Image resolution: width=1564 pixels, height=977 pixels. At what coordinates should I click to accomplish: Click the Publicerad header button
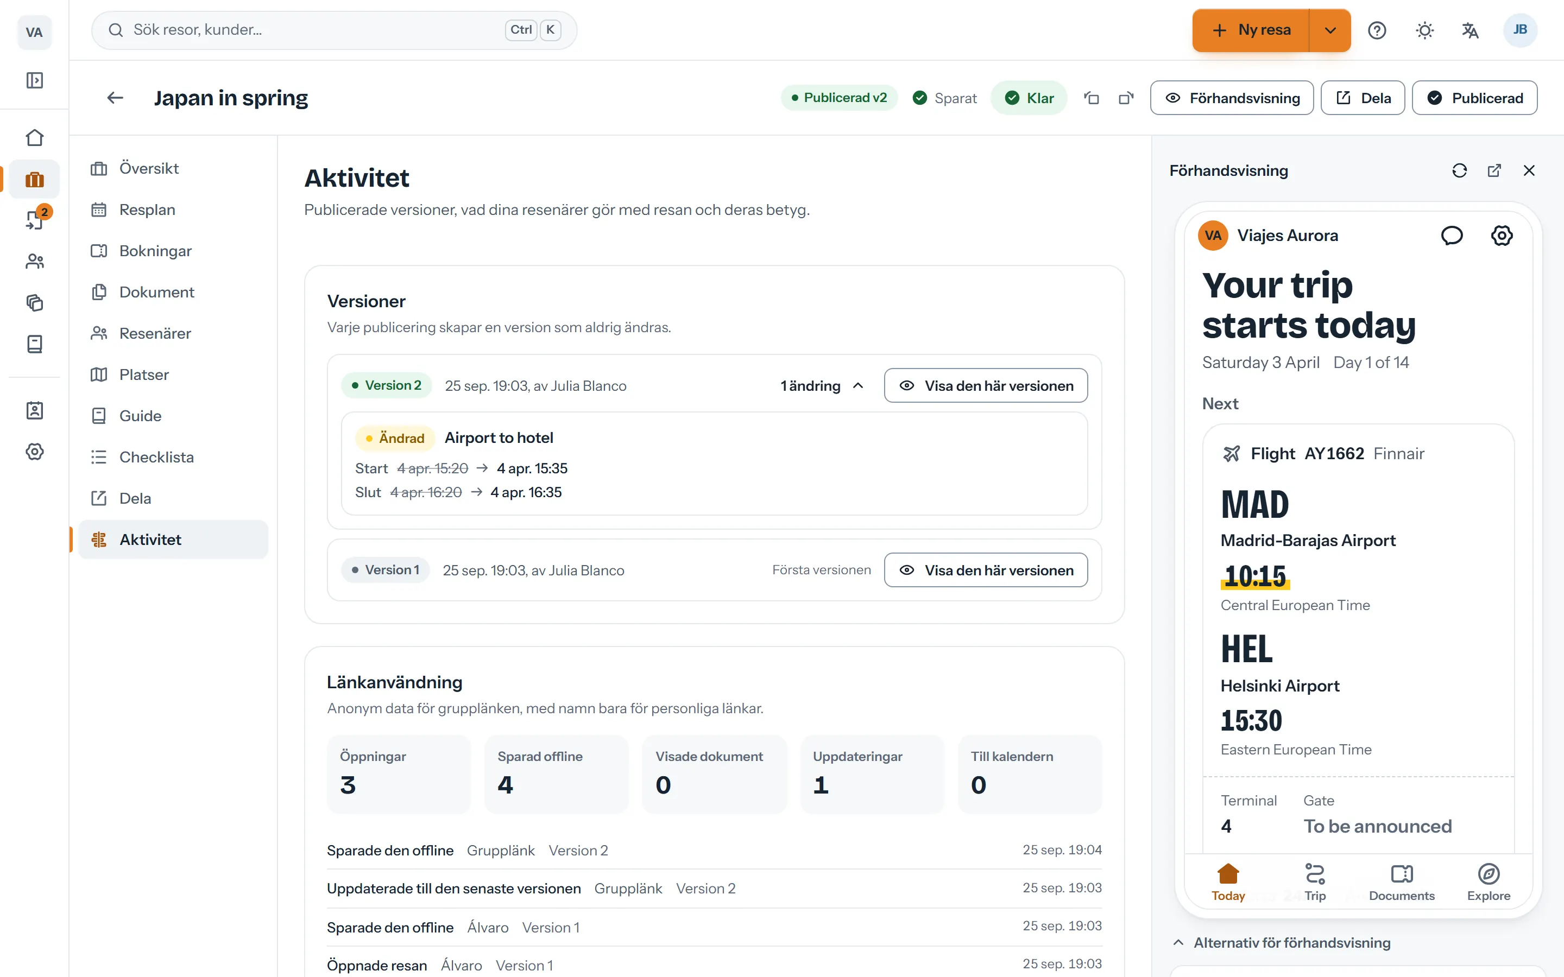pos(1474,98)
